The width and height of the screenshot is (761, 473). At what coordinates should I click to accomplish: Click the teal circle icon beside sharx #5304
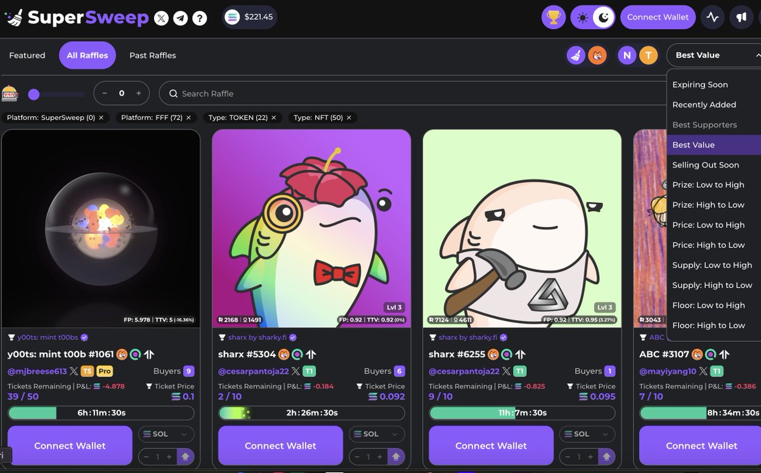(x=297, y=354)
